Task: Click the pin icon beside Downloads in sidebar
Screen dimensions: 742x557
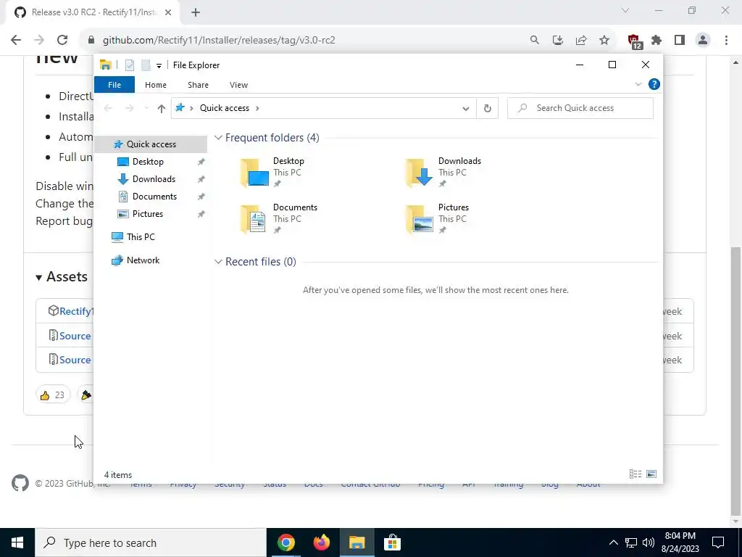Action: coord(201,180)
